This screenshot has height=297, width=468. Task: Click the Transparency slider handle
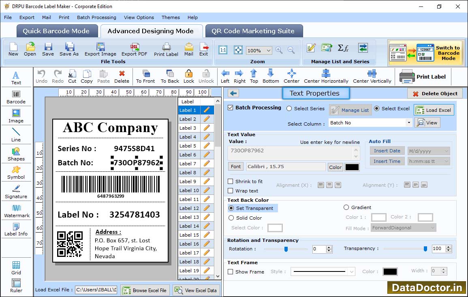click(x=425, y=249)
